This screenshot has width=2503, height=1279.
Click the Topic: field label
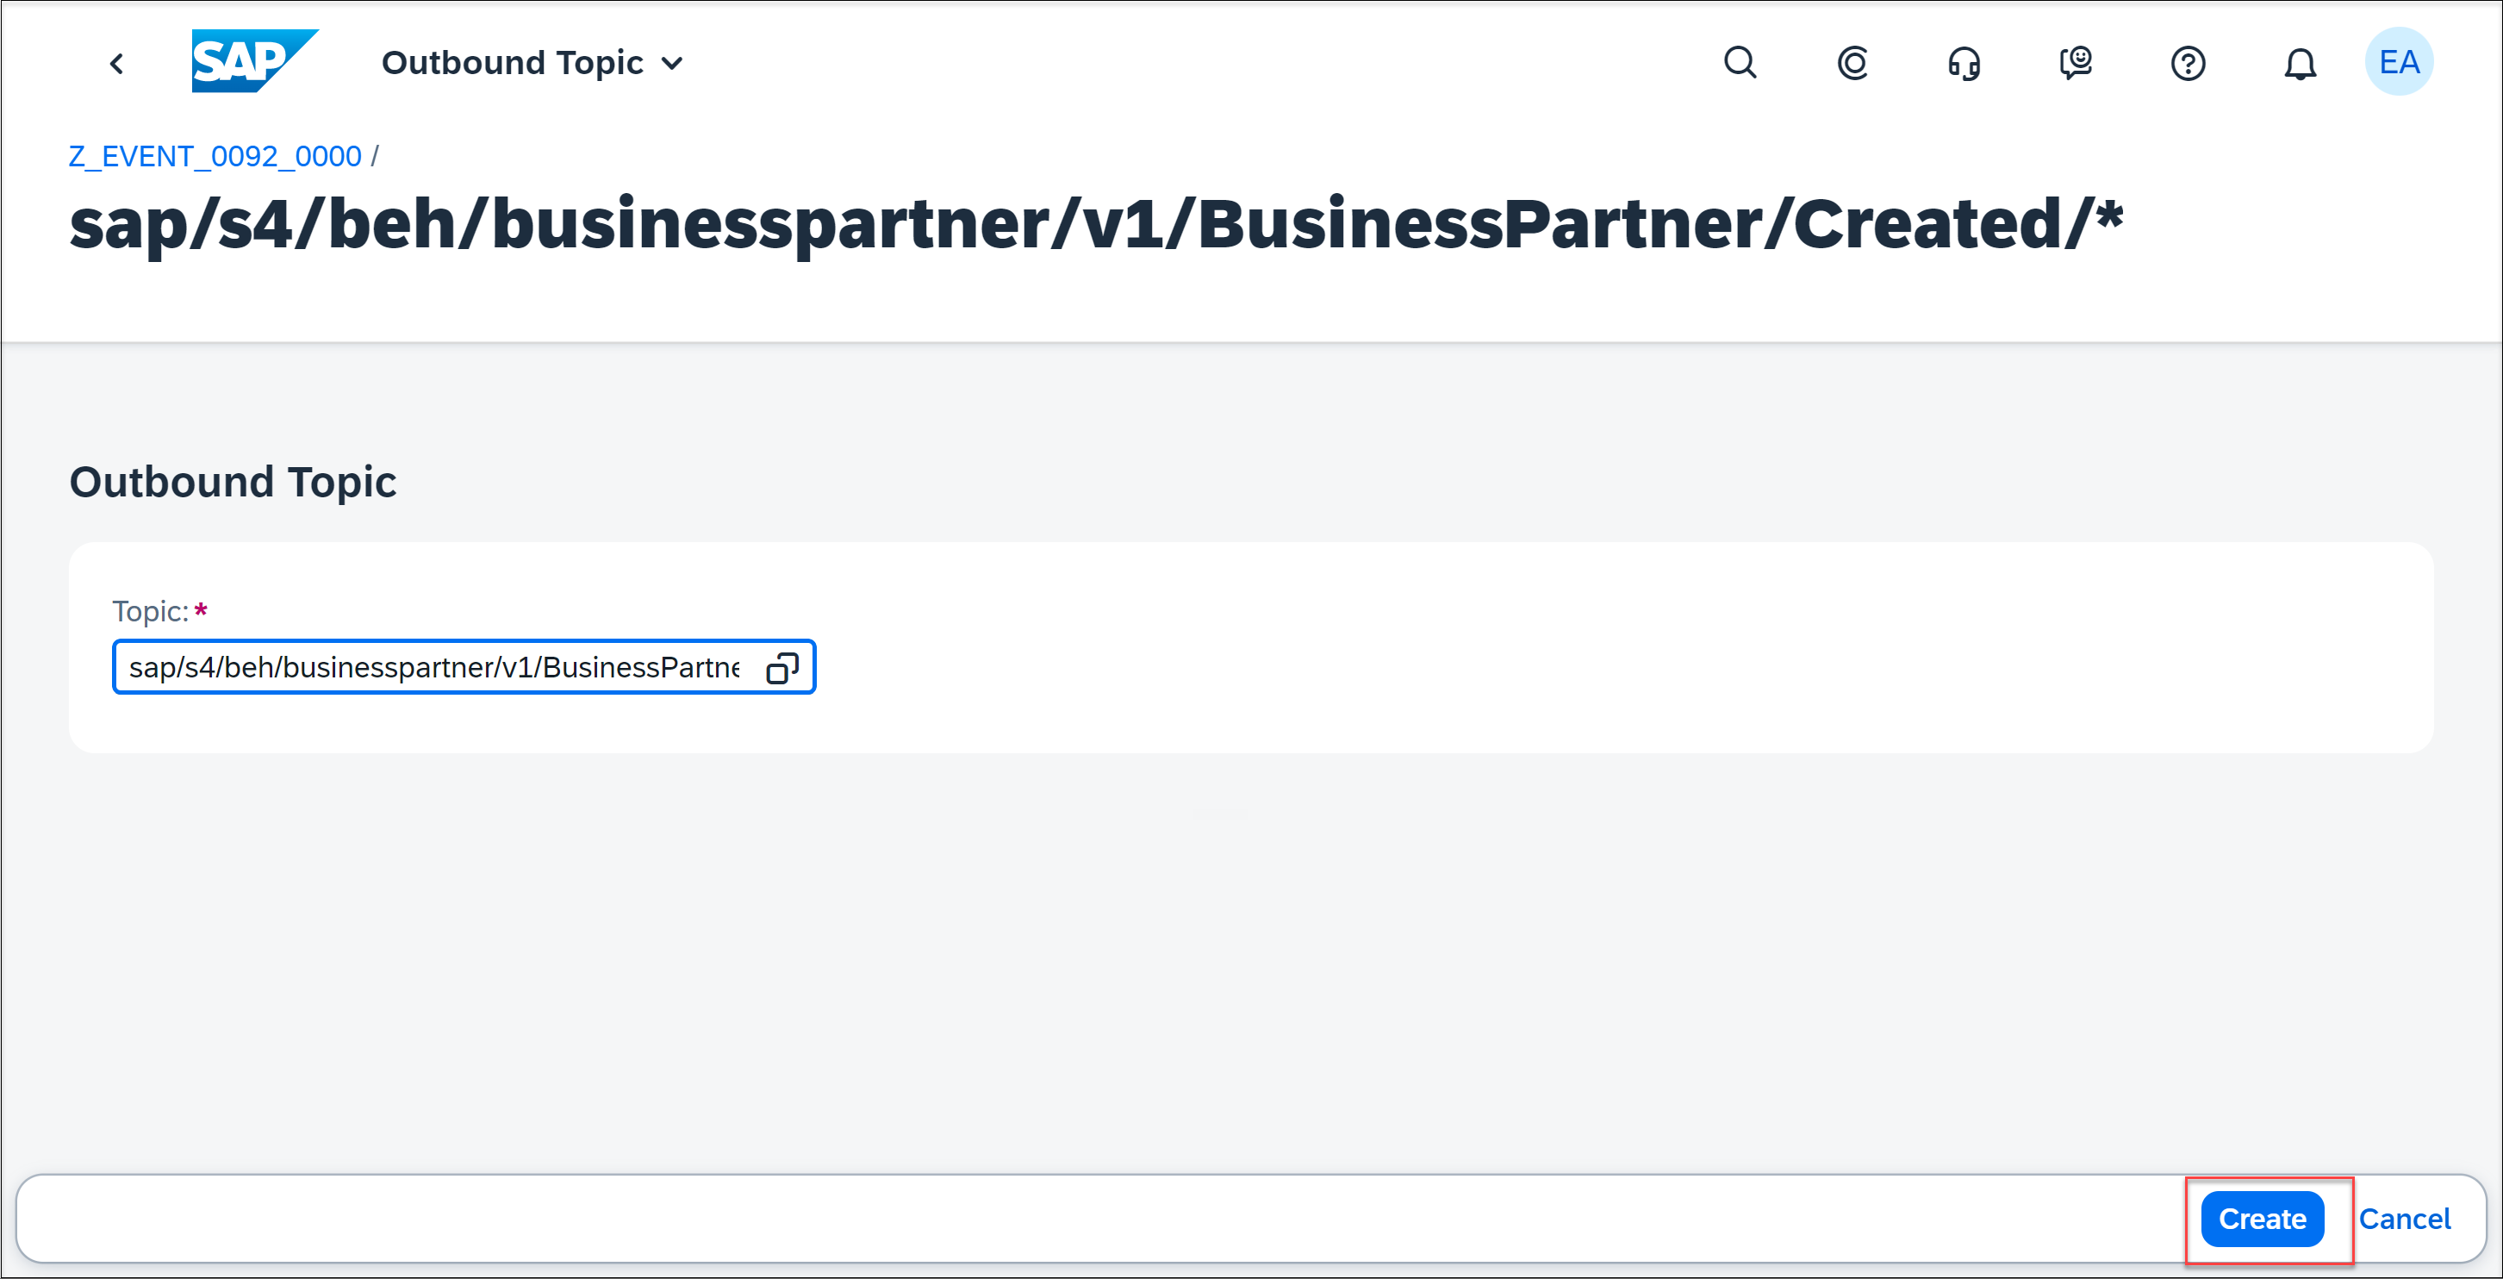tap(151, 611)
